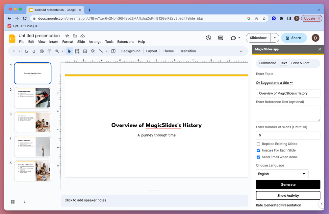The image size is (329, 214).
Task: Enable Replace Existing Slides checkbox
Action: pos(259,144)
